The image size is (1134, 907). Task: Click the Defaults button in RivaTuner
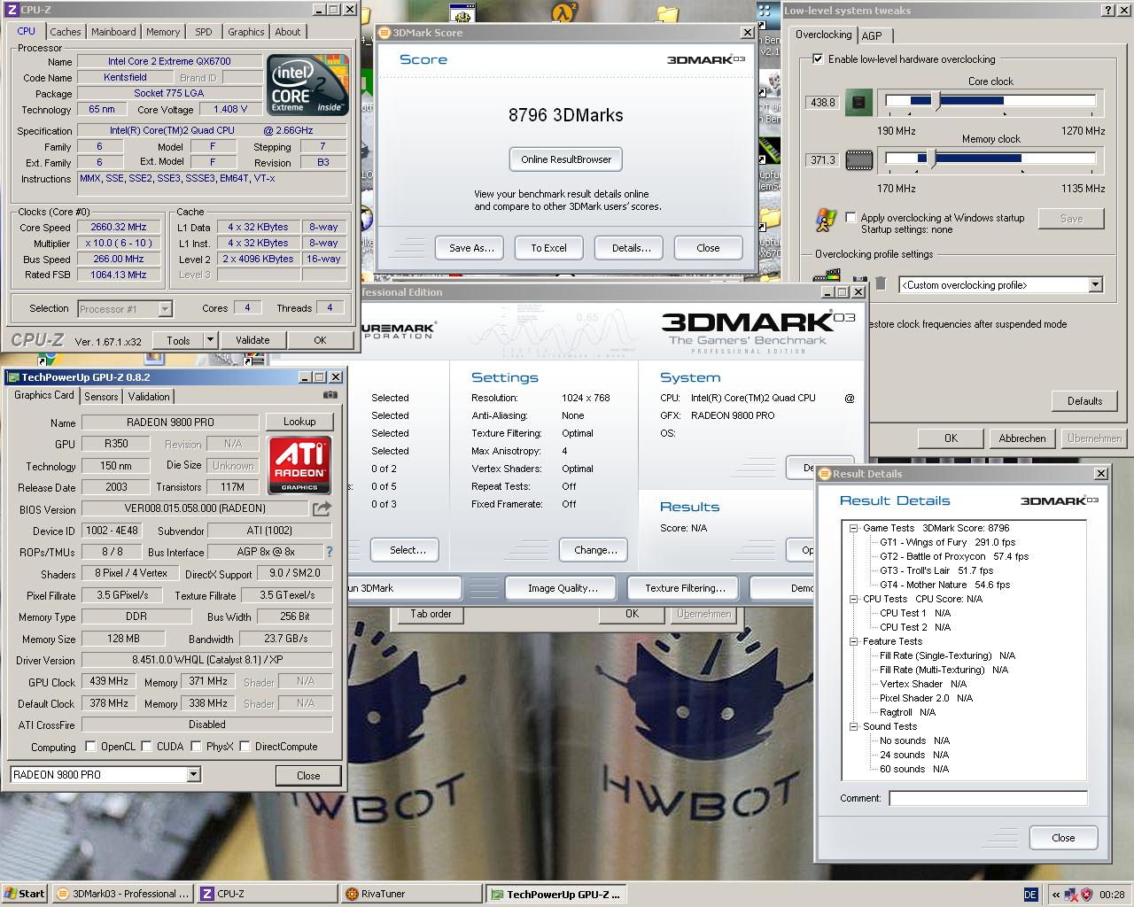1084,400
